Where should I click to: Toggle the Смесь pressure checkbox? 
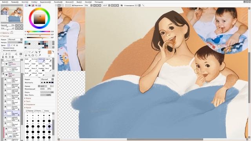[43, 110]
